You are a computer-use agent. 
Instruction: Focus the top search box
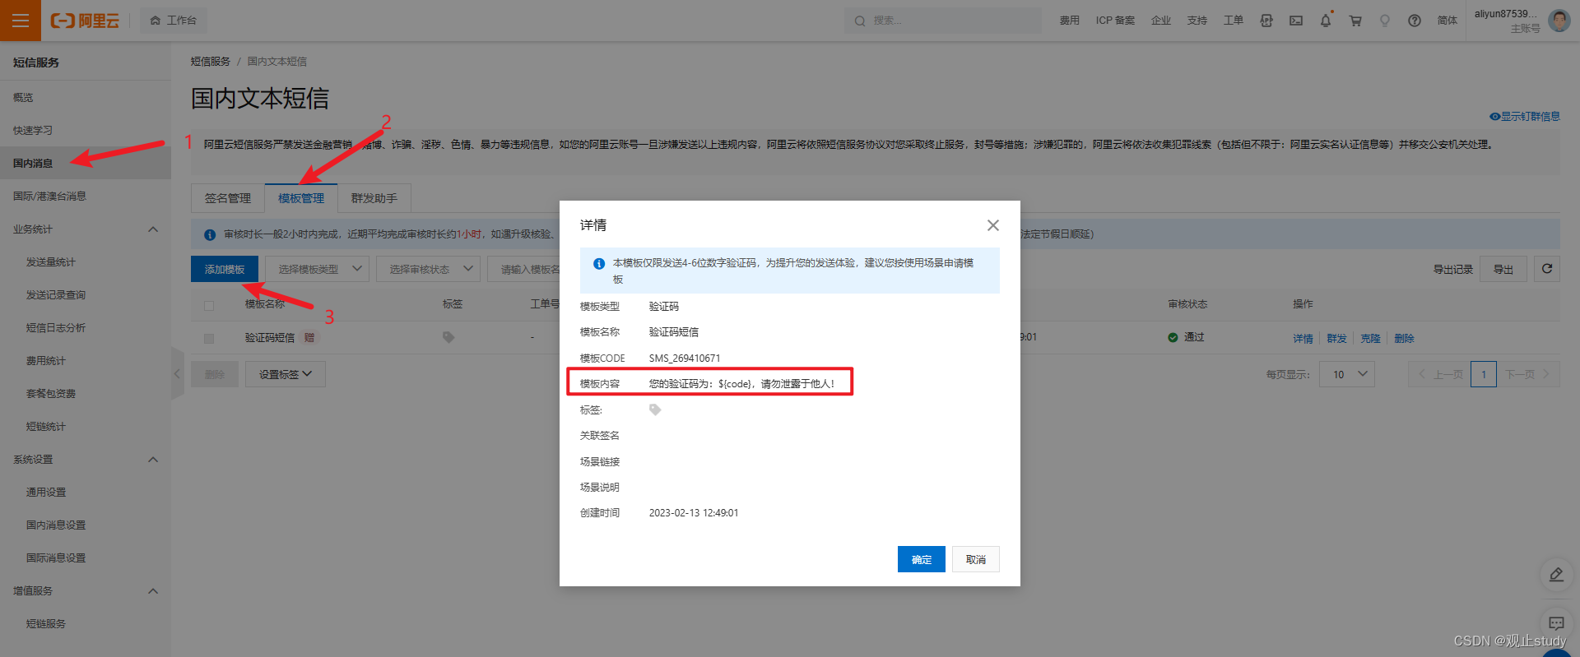[942, 21]
